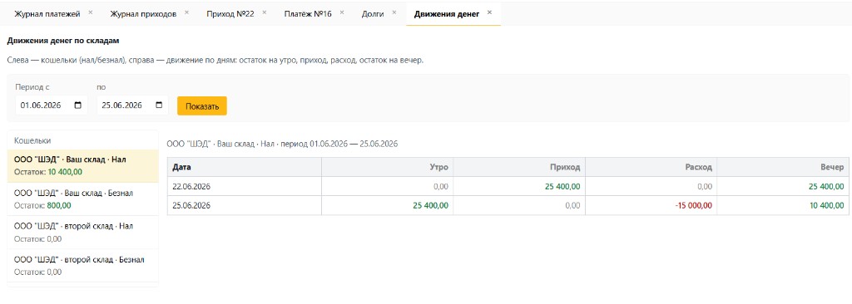Click the Показать button

point(202,105)
